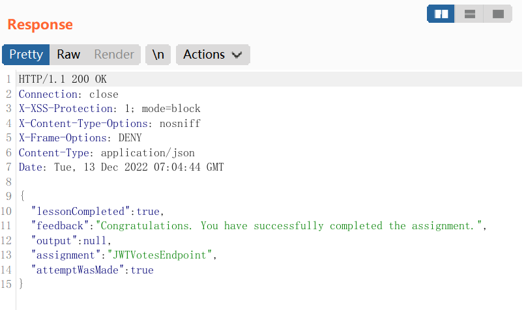Click the opening curly brace on line 9
The height and width of the screenshot is (310, 526).
(22, 195)
